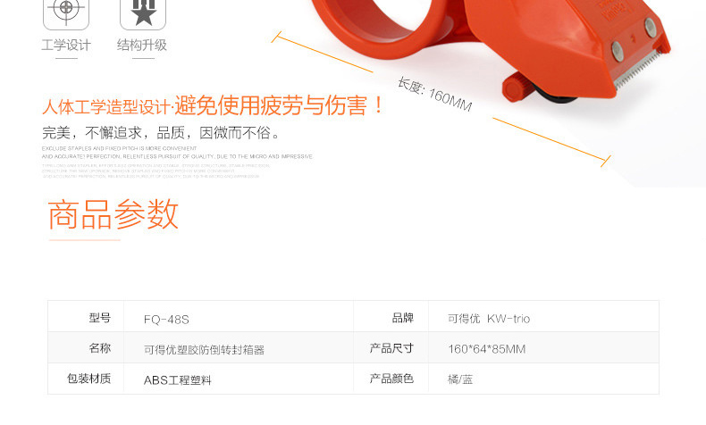Click the 可得优 KW-trio brand value

click(x=489, y=319)
